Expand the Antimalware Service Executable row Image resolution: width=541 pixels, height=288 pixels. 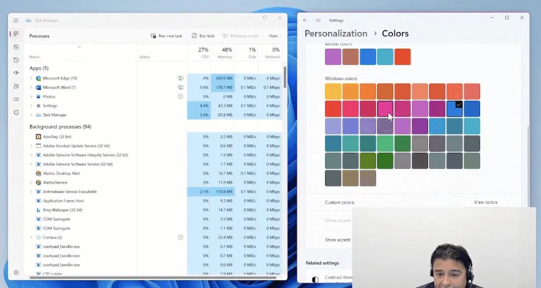point(31,192)
